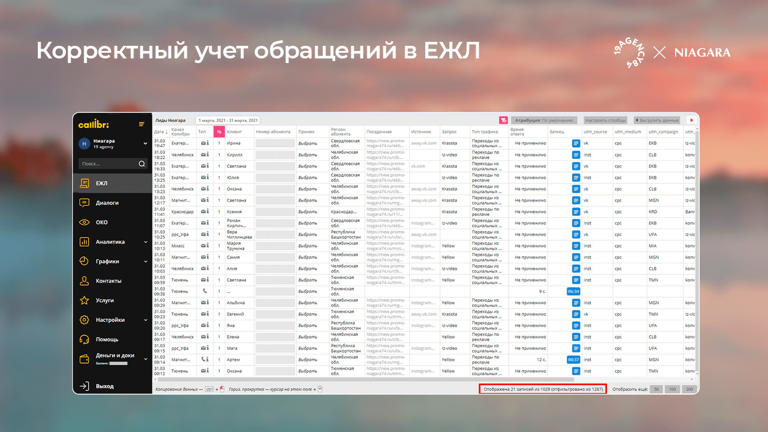Click the pink № column header
This screenshot has width=768, height=432.
(219, 132)
